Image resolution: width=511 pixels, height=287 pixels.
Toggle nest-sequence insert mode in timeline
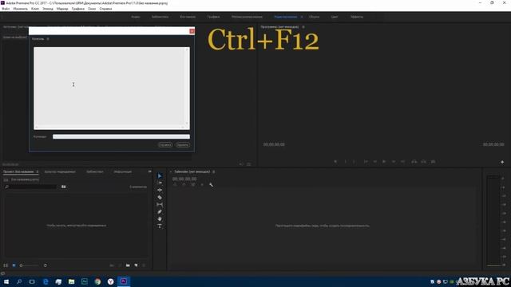[175, 185]
